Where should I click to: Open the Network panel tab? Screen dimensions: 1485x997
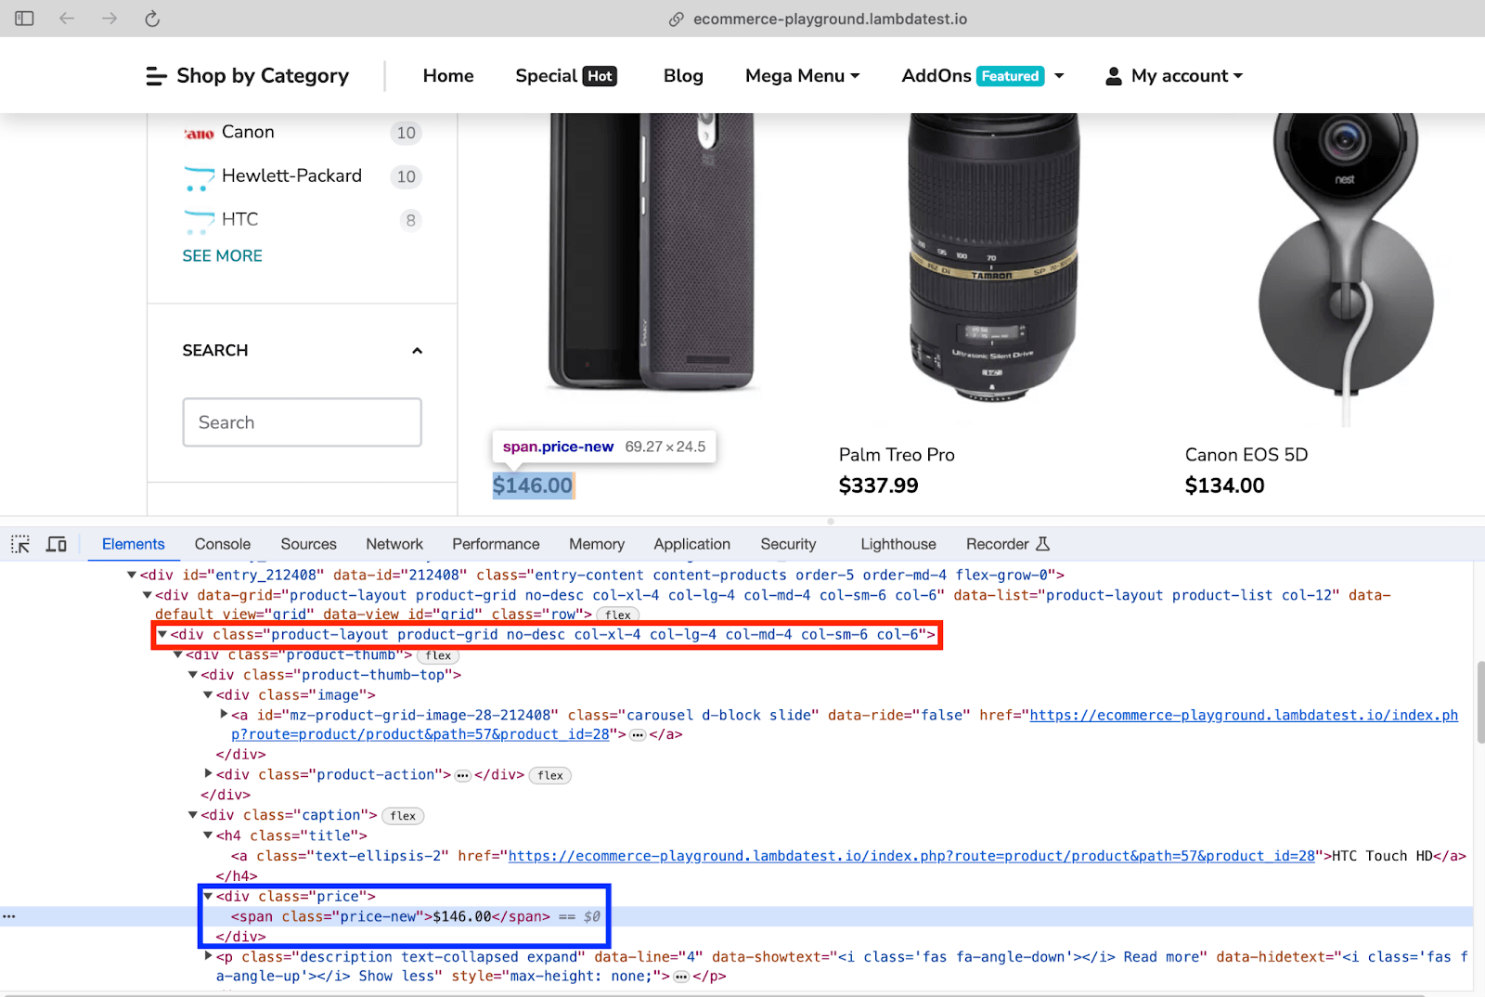(394, 544)
